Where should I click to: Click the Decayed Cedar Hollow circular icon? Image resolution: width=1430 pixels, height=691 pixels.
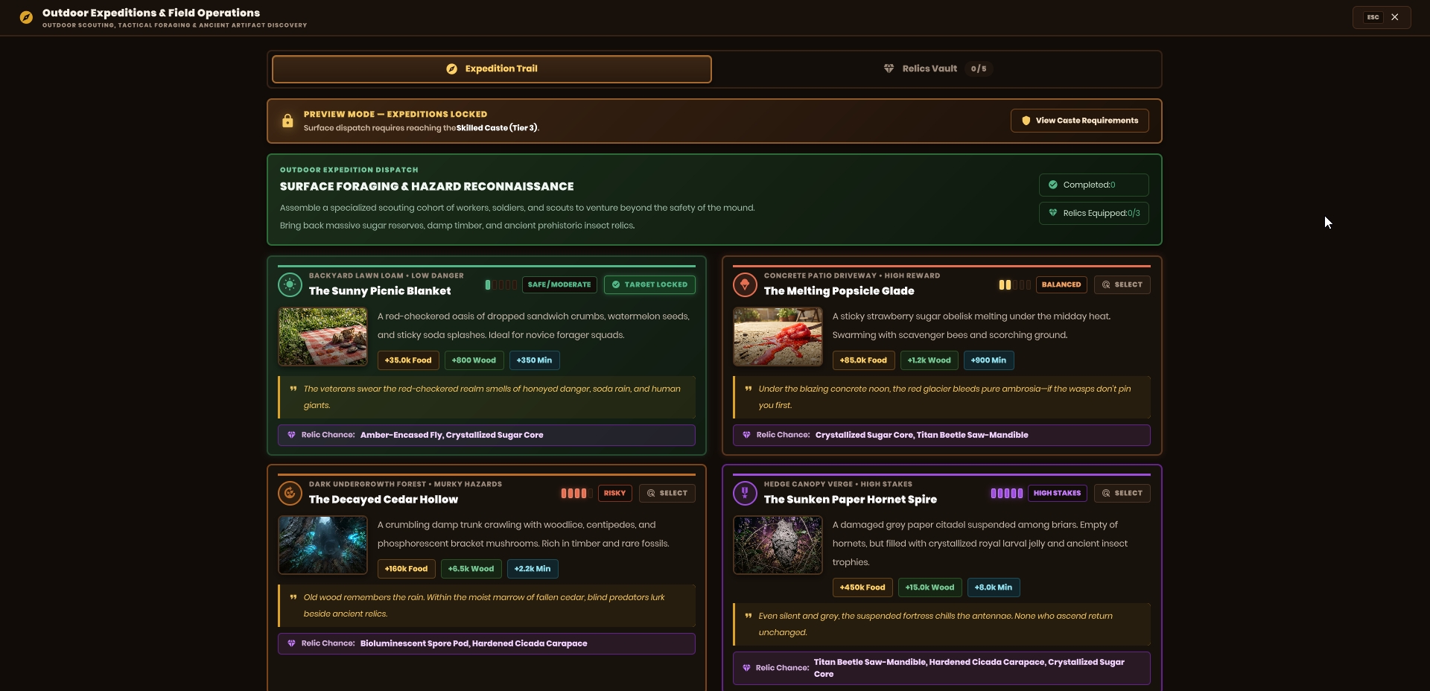(x=290, y=493)
